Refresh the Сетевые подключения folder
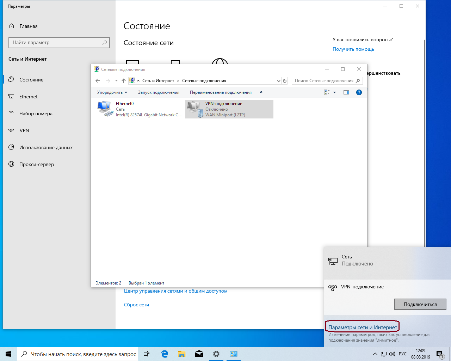The height and width of the screenshot is (361, 451). (285, 81)
